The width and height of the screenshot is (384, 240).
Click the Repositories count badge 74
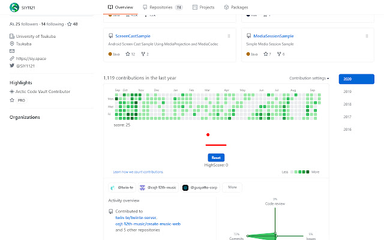179,7
